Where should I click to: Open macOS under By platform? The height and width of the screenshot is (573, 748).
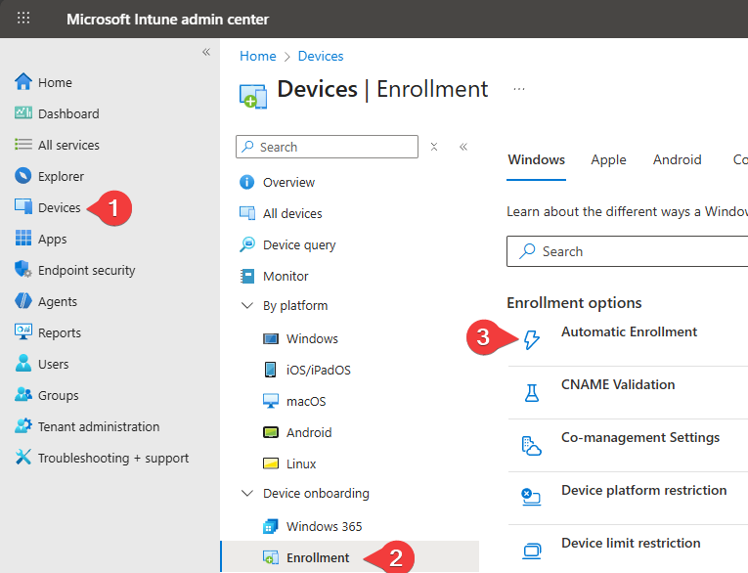306,401
